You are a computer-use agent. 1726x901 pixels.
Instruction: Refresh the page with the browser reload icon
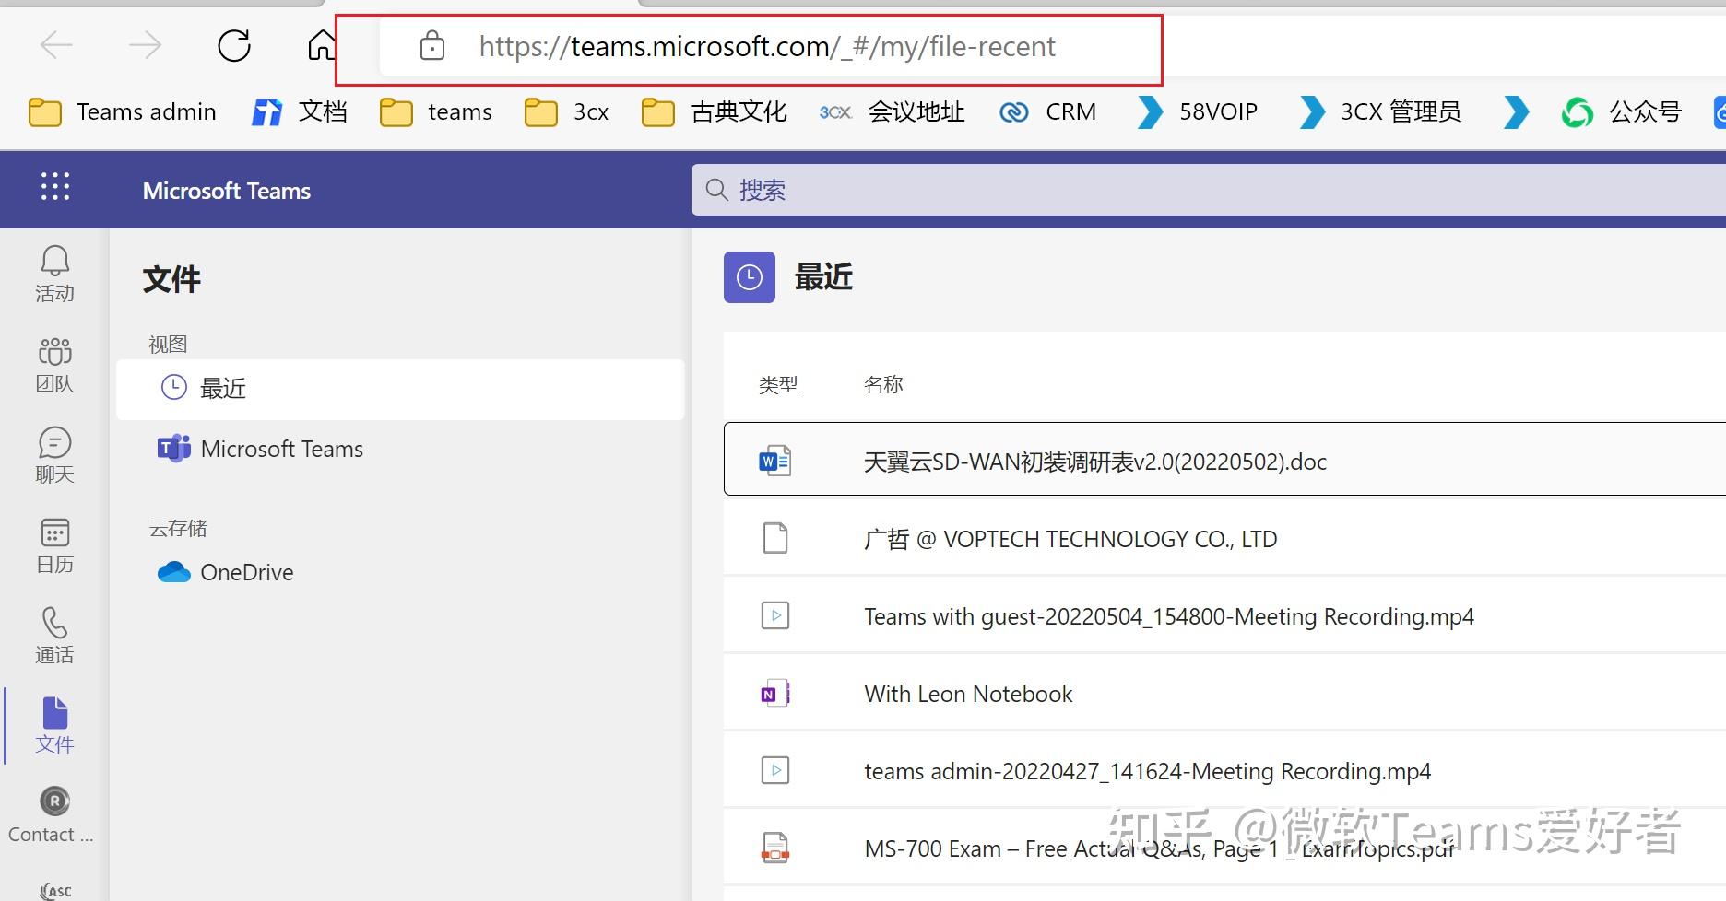[x=233, y=45]
